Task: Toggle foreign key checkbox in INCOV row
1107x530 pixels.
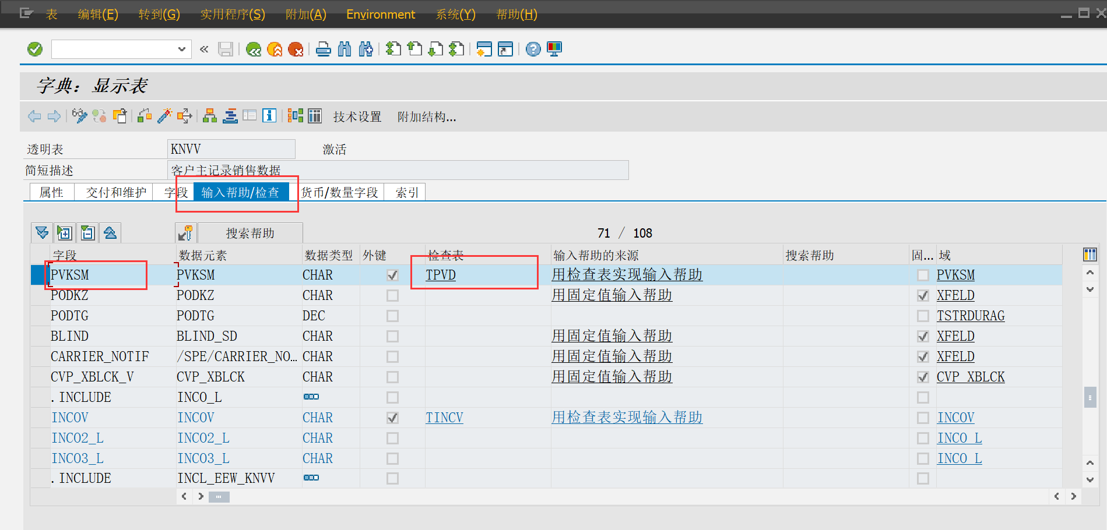Action: coord(393,418)
